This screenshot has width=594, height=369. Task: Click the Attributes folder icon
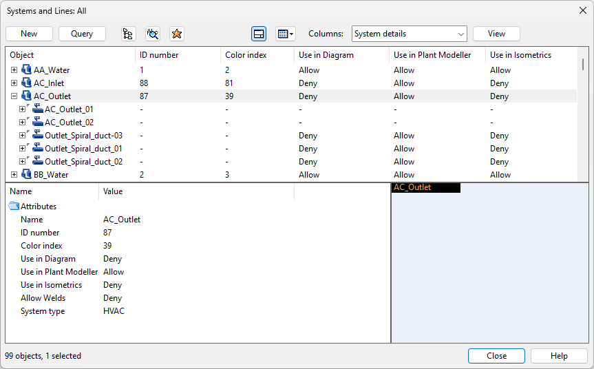[14, 206]
